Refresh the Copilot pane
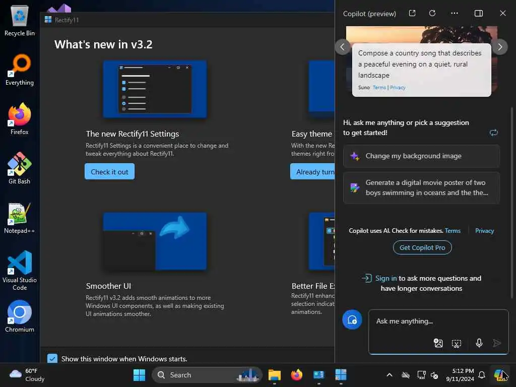The image size is (516, 387). click(x=432, y=13)
